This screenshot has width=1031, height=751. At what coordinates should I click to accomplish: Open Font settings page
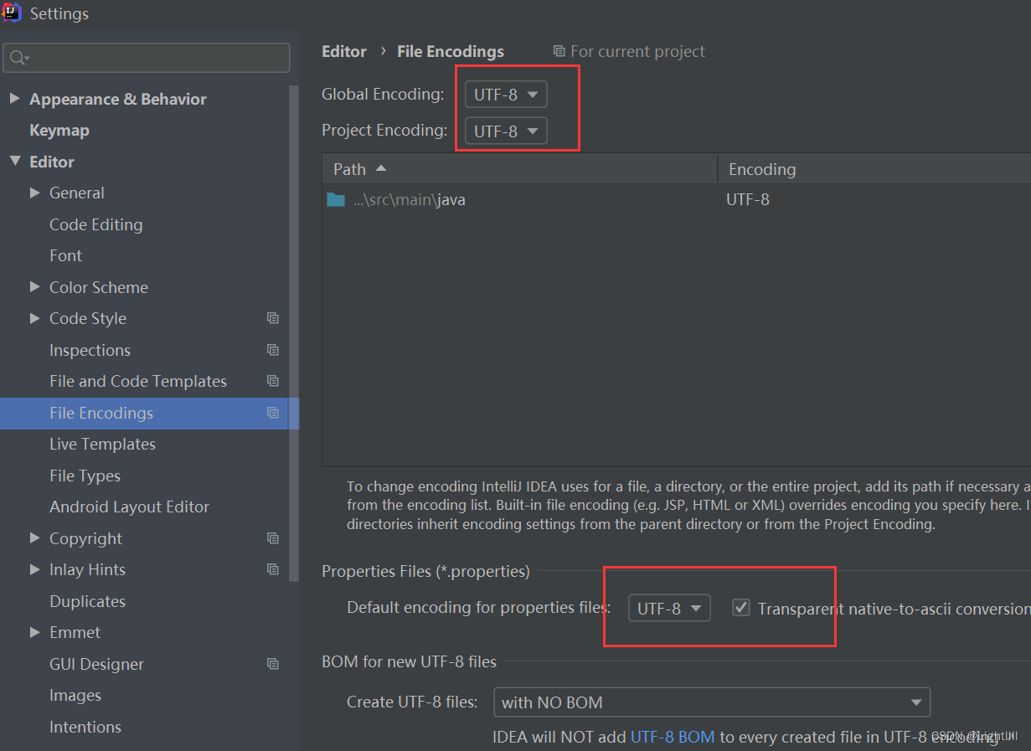tap(66, 255)
